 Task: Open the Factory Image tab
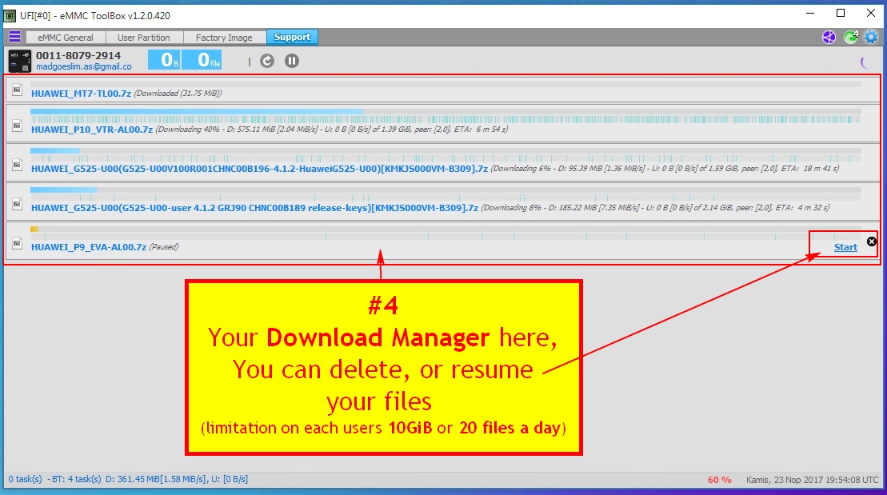coord(224,38)
